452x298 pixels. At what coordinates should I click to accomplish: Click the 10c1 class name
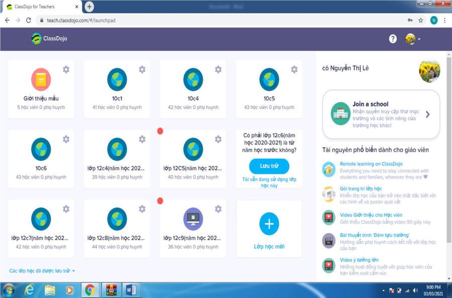click(117, 98)
